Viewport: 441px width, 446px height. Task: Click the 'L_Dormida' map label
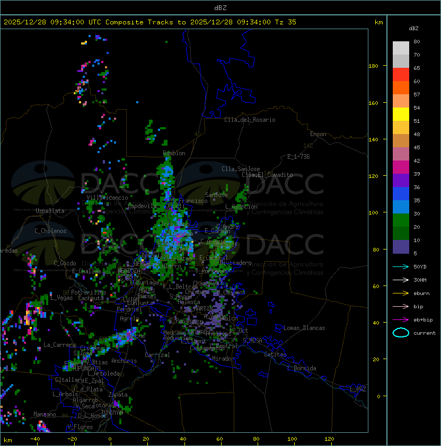[302, 368]
